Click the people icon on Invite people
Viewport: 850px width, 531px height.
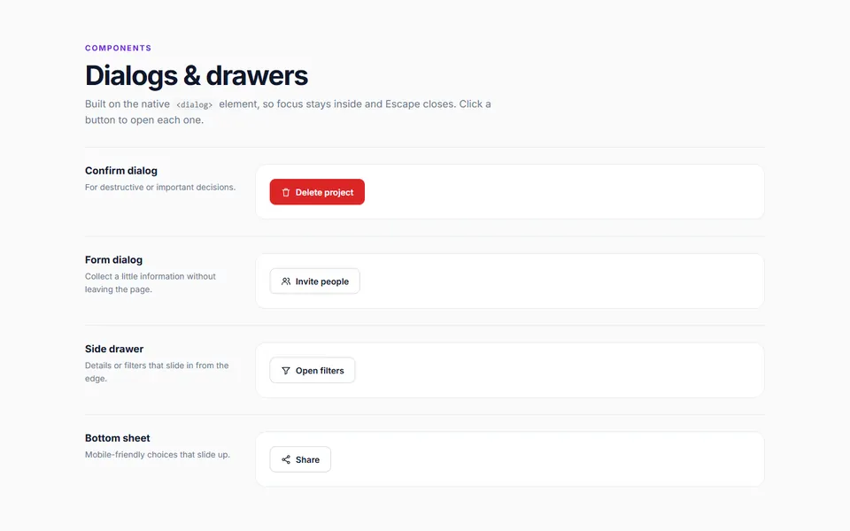[286, 281]
